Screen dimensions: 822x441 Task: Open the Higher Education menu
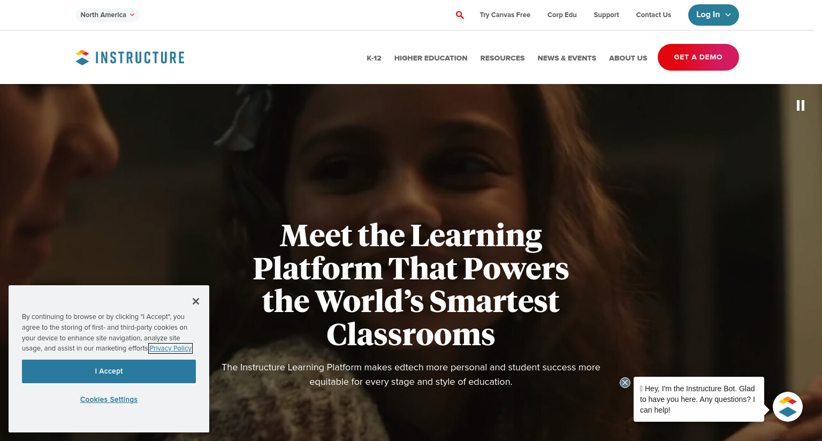(x=431, y=58)
